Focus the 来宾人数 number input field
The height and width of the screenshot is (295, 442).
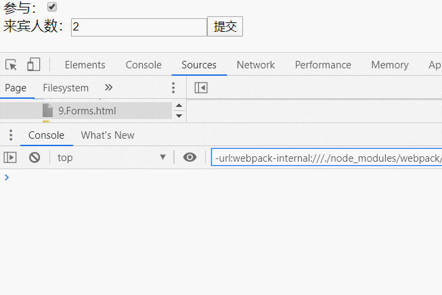click(139, 27)
